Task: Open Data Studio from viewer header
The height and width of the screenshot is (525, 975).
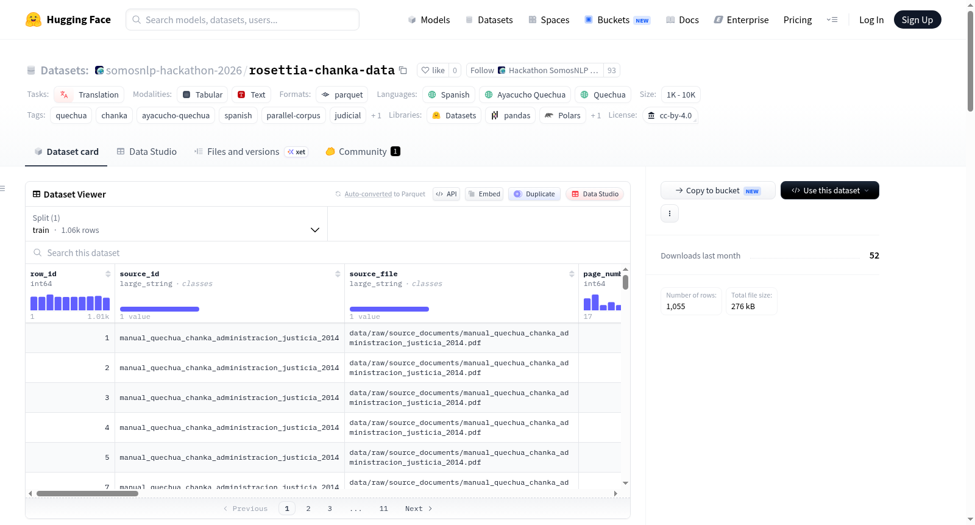Action: click(595, 194)
